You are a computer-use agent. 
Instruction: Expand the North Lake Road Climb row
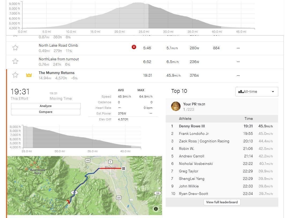pyautogui.click(x=58, y=46)
